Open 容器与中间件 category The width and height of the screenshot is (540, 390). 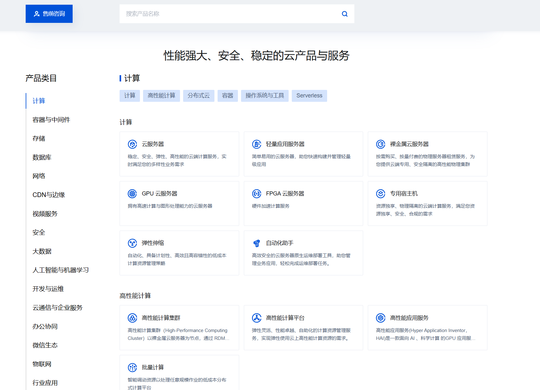51,120
